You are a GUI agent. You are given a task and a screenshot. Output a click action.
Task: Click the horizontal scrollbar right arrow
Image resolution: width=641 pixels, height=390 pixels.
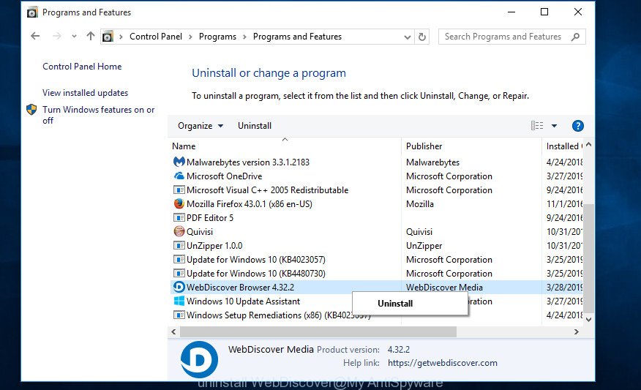[577, 331]
